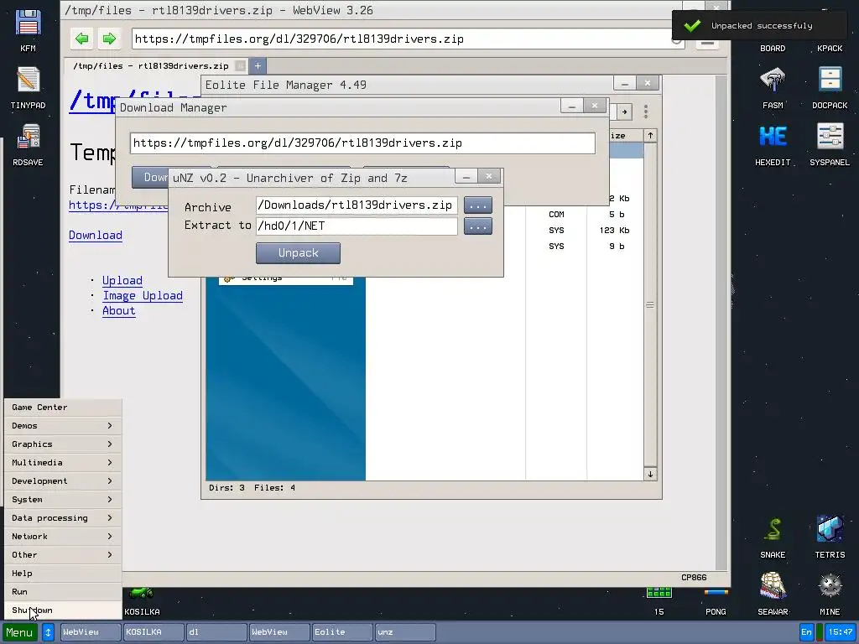
Task: Browse for extract destination folder in uNZ
Action: [x=477, y=226]
